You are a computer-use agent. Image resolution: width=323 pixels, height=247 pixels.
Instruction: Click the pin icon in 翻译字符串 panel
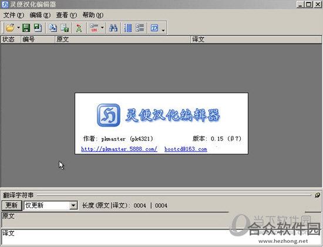tap(317, 195)
